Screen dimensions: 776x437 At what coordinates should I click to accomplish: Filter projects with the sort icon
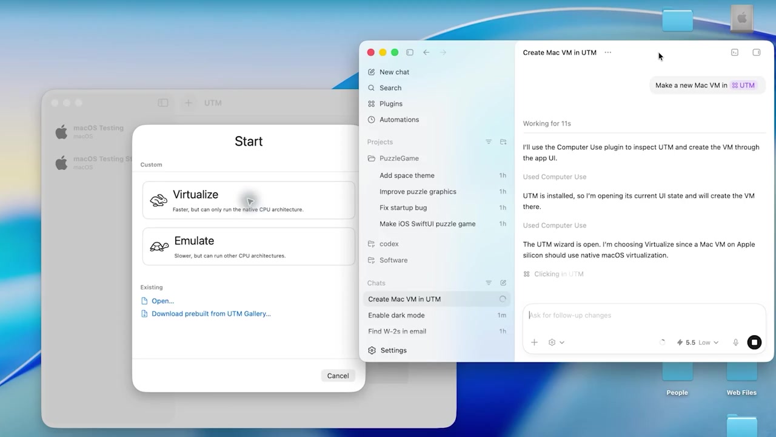(x=489, y=142)
